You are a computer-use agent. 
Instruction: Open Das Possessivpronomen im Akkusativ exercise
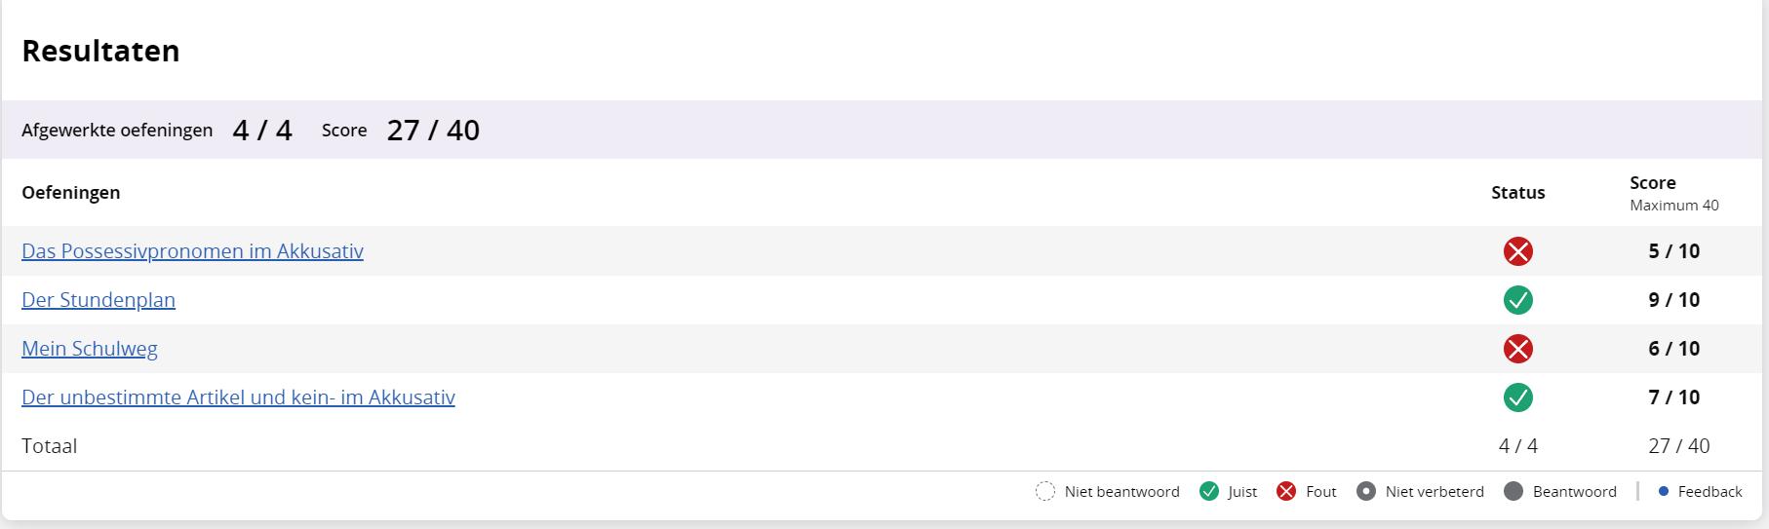click(x=192, y=251)
